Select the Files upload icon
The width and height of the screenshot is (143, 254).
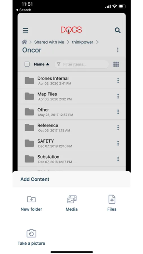point(112,199)
